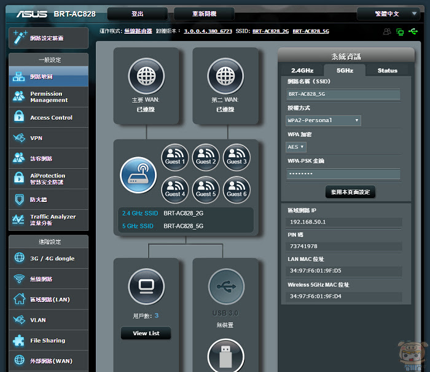Open the BRT-AC828_2G SSID header link
This screenshot has height=372, width=430.
tap(270, 31)
